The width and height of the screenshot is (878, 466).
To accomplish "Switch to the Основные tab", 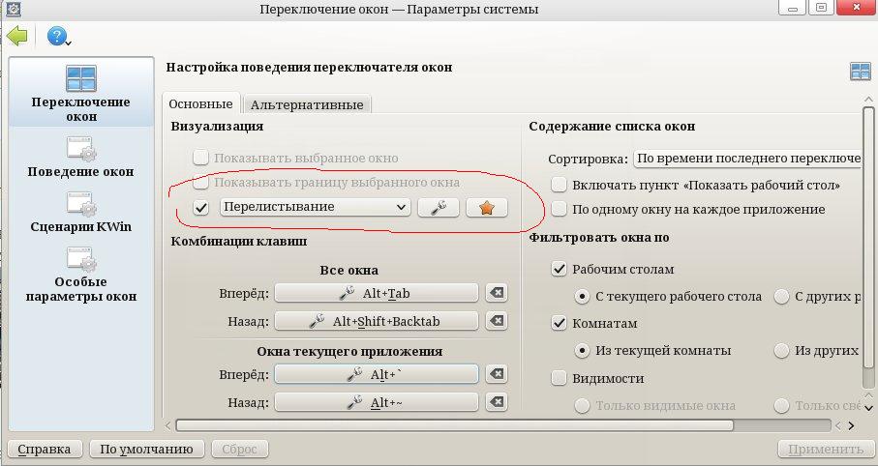I will click(201, 104).
